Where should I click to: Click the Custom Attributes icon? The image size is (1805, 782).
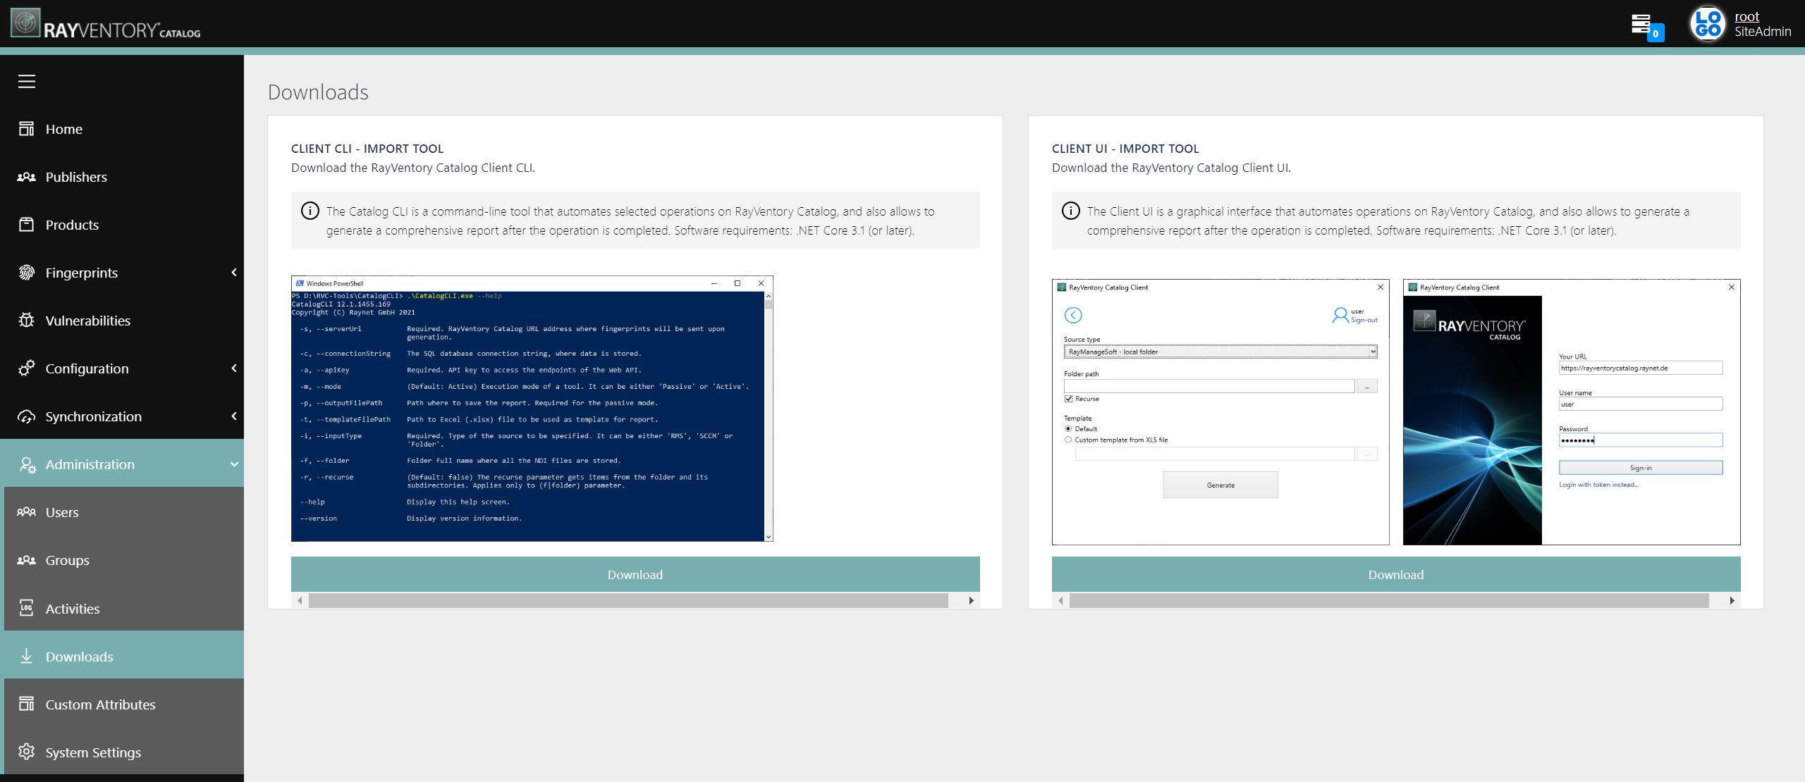pyautogui.click(x=27, y=704)
